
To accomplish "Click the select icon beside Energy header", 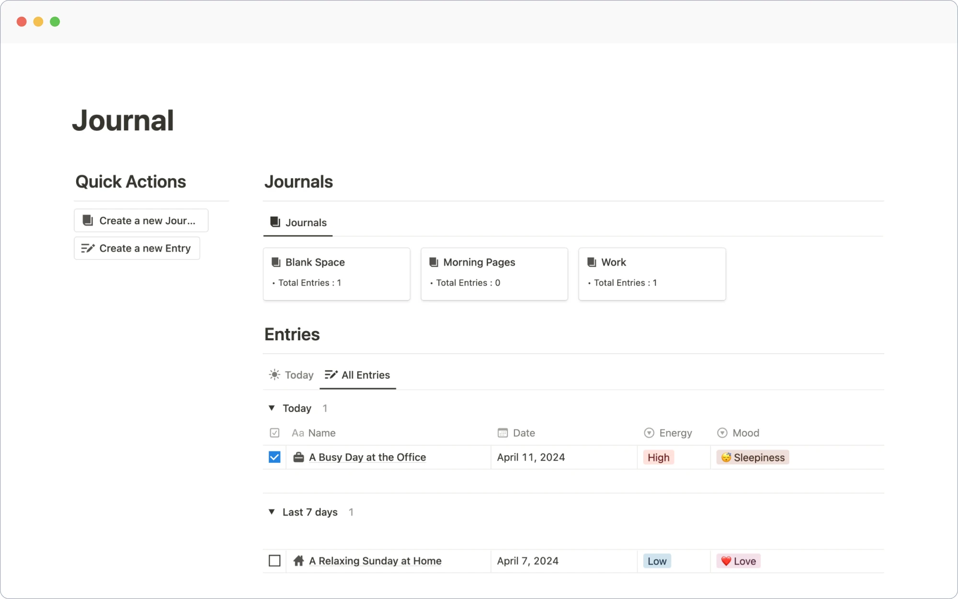I will coord(649,433).
